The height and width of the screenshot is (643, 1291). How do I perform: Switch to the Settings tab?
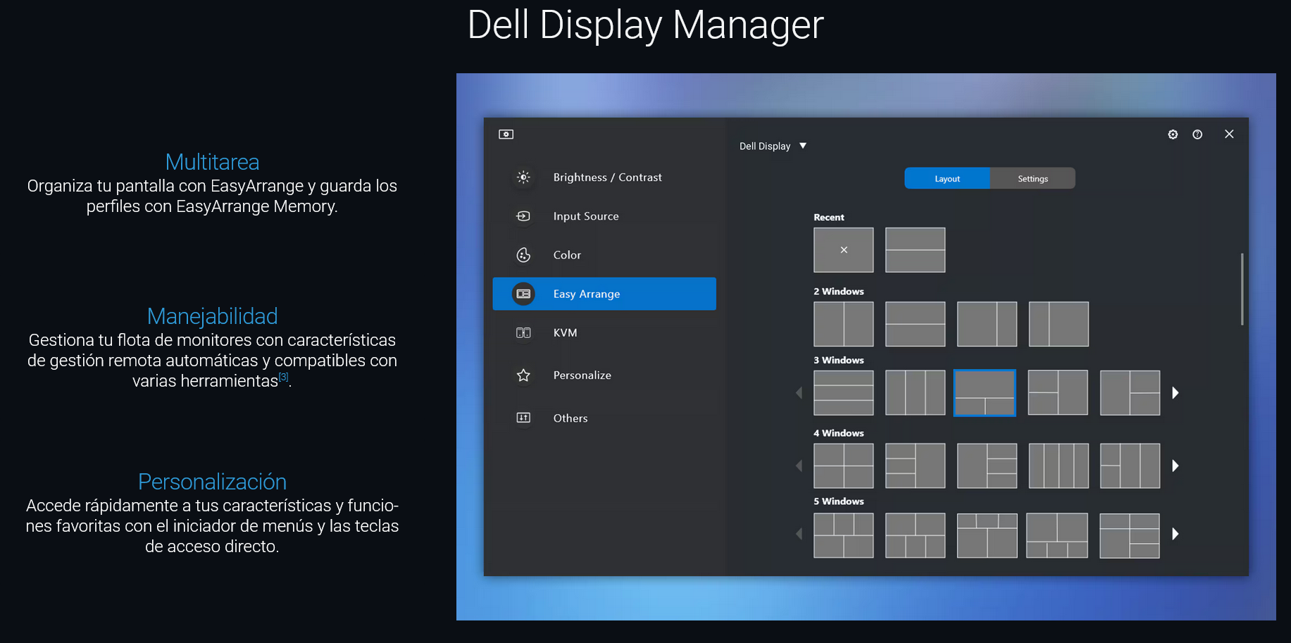[1033, 179]
